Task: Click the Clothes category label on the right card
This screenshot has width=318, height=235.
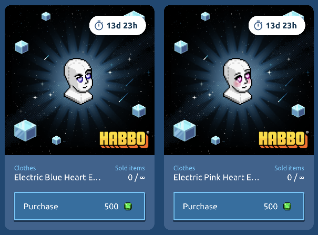Action: [x=184, y=168]
